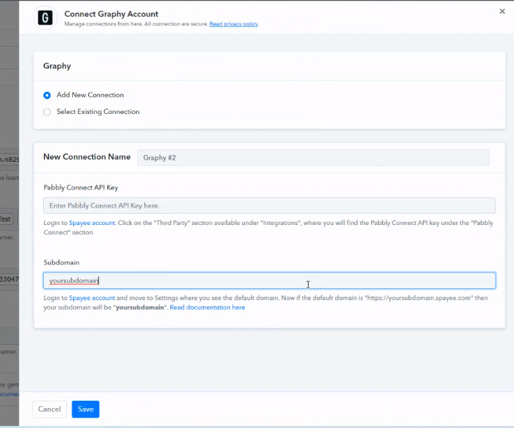Select the Add New Connection radio button
Viewport: 514px width, 428px height.
pos(47,95)
